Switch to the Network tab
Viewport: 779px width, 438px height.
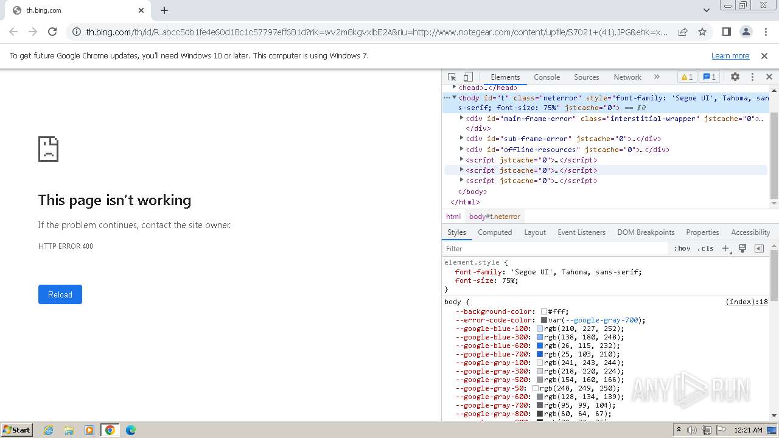627,77
